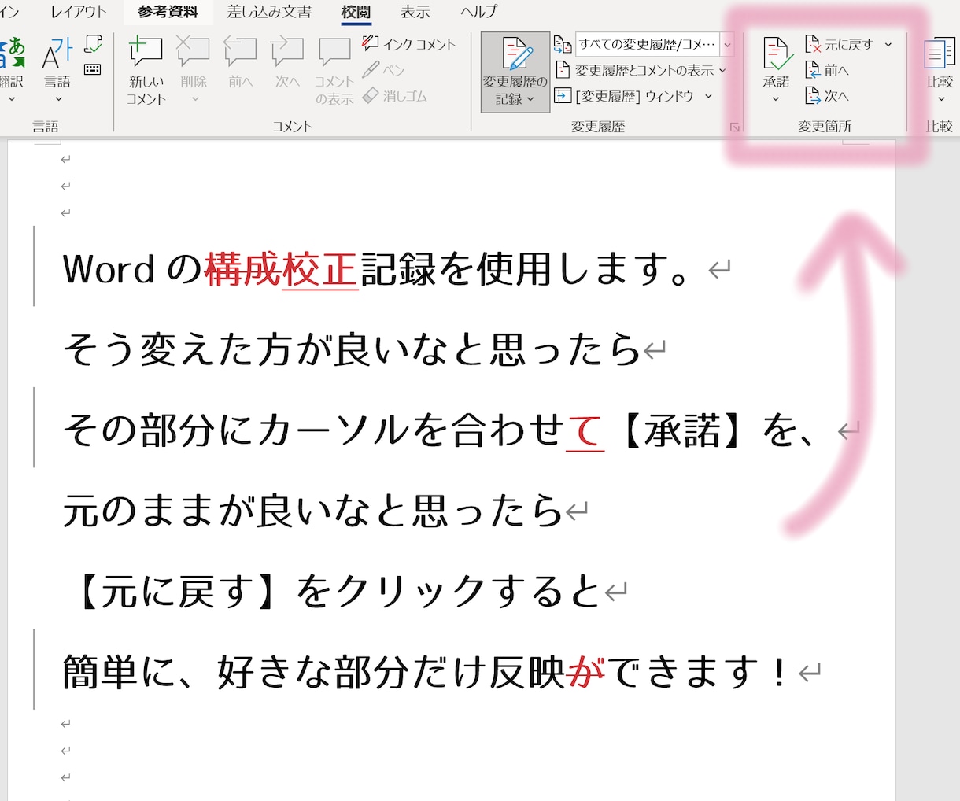Go to next comment with 次へ
This screenshot has width=960, height=801.
click(x=287, y=61)
